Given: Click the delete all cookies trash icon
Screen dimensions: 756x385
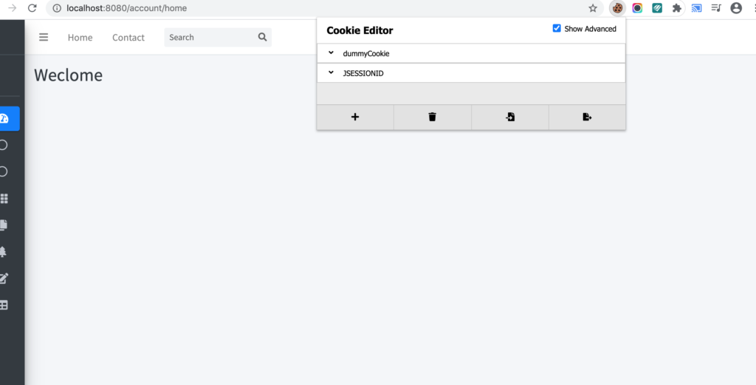Looking at the screenshot, I should [x=433, y=117].
